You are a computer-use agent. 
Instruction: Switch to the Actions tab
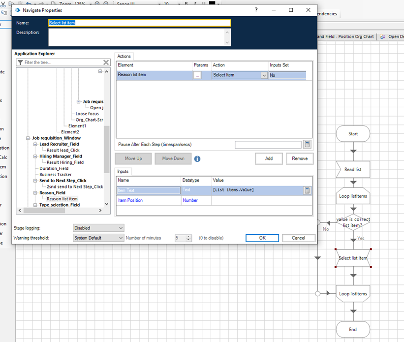[124, 57]
